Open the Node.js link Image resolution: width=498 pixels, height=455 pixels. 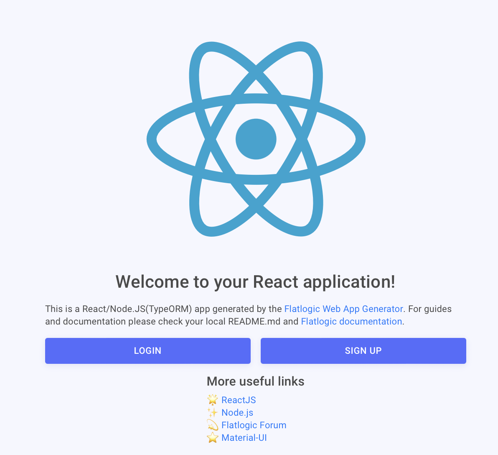click(237, 413)
